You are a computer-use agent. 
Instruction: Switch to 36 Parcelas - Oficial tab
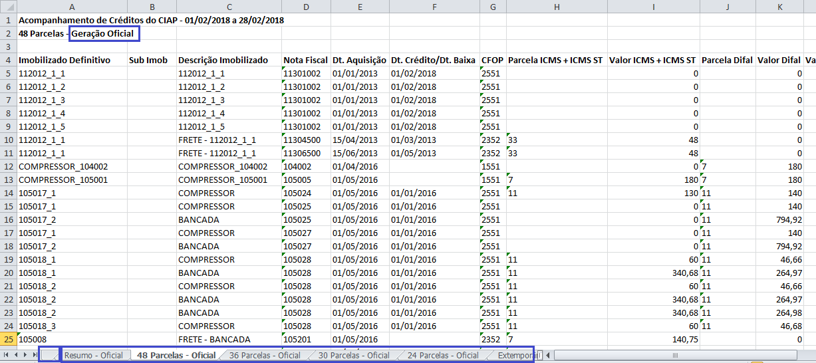tap(264, 356)
